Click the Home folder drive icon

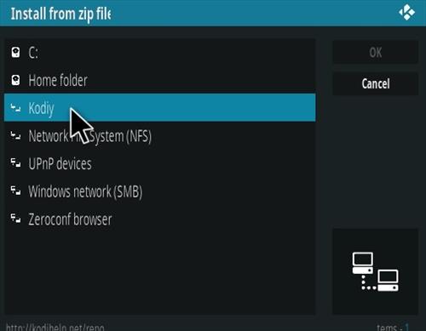click(x=15, y=80)
